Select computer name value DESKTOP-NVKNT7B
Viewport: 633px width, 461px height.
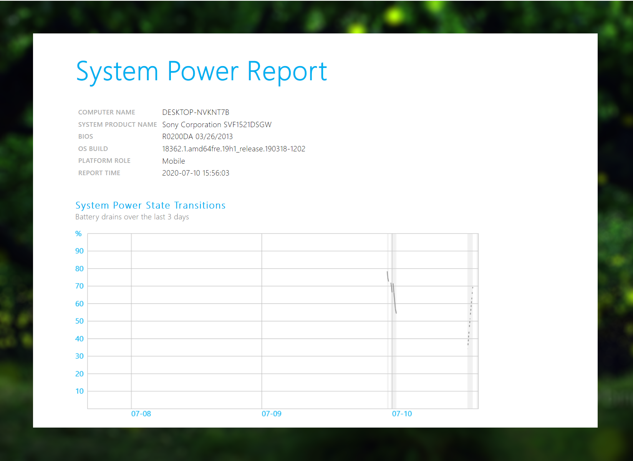pyautogui.click(x=196, y=112)
